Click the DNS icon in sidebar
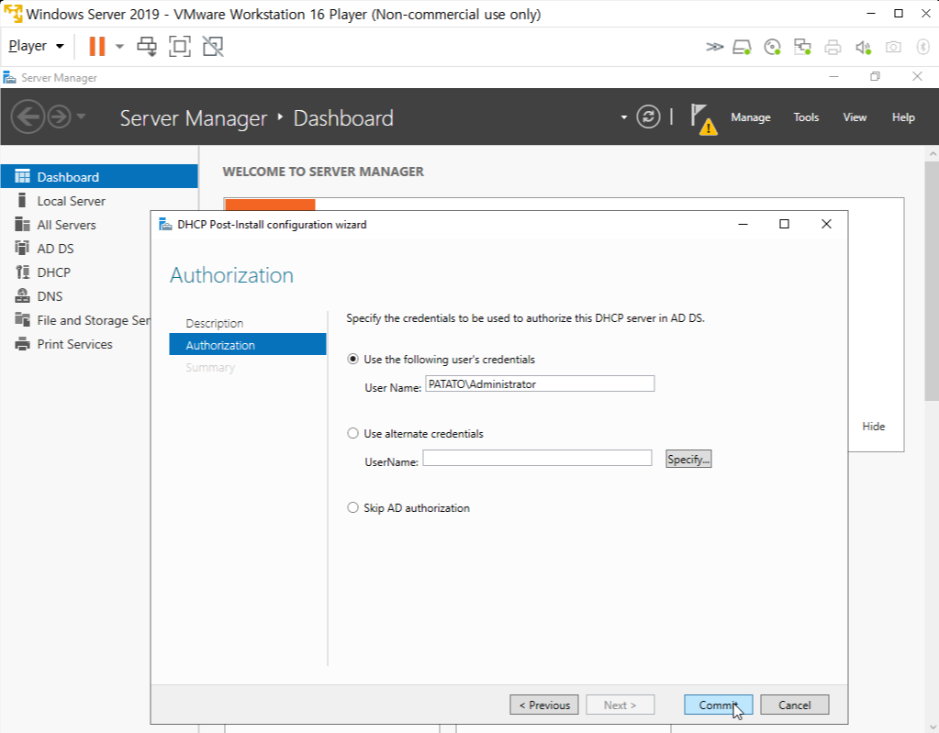The image size is (939, 733). point(22,295)
